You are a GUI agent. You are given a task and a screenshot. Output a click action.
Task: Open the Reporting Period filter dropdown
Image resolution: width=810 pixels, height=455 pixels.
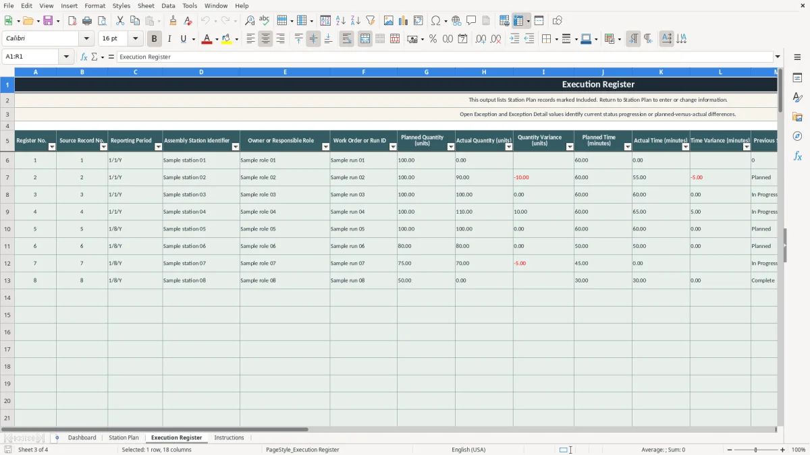pos(159,147)
